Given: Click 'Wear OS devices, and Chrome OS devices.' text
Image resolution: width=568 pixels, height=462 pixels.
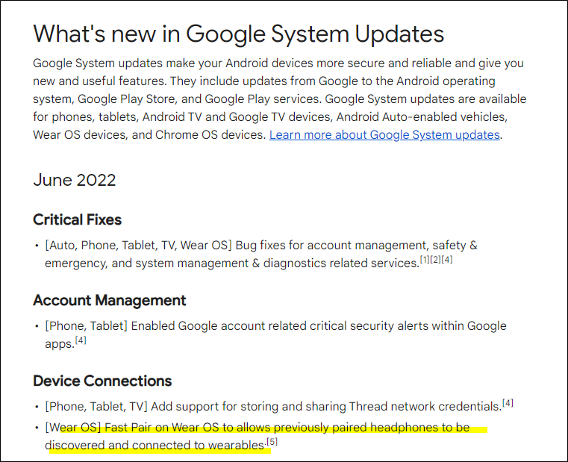Looking at the screenshot, I should 149,135.
